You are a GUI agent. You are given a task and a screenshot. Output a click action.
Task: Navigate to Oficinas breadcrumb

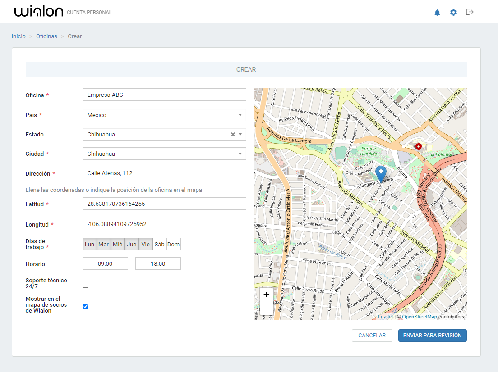click(46, 36)
